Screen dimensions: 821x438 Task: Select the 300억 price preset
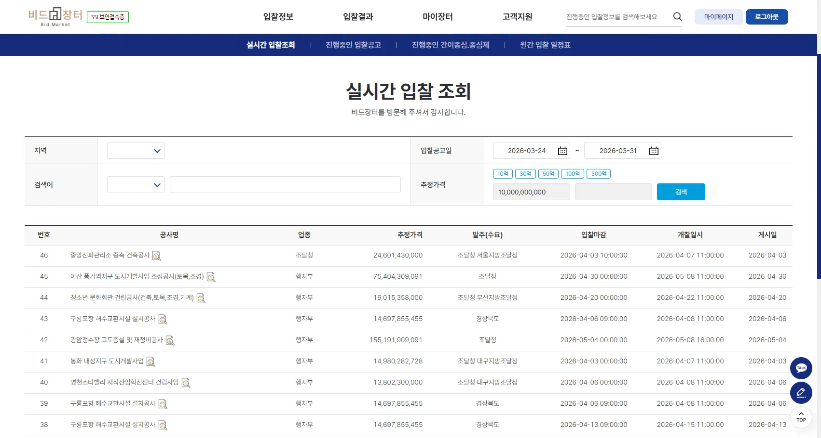click(x=599, y=174)
